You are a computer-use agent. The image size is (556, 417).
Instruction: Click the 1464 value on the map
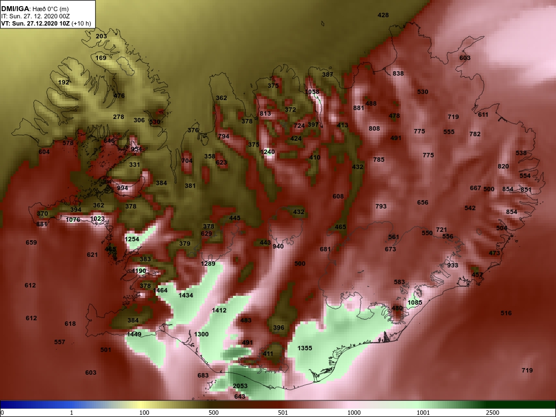coord(160,290)
